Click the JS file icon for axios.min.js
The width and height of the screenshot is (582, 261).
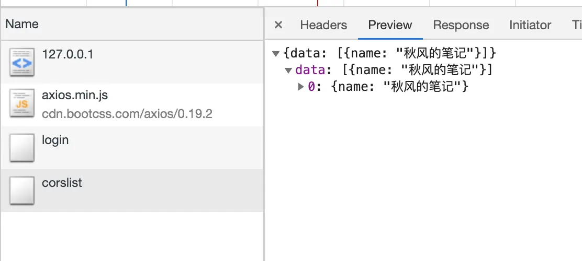(x=22, y=103)
